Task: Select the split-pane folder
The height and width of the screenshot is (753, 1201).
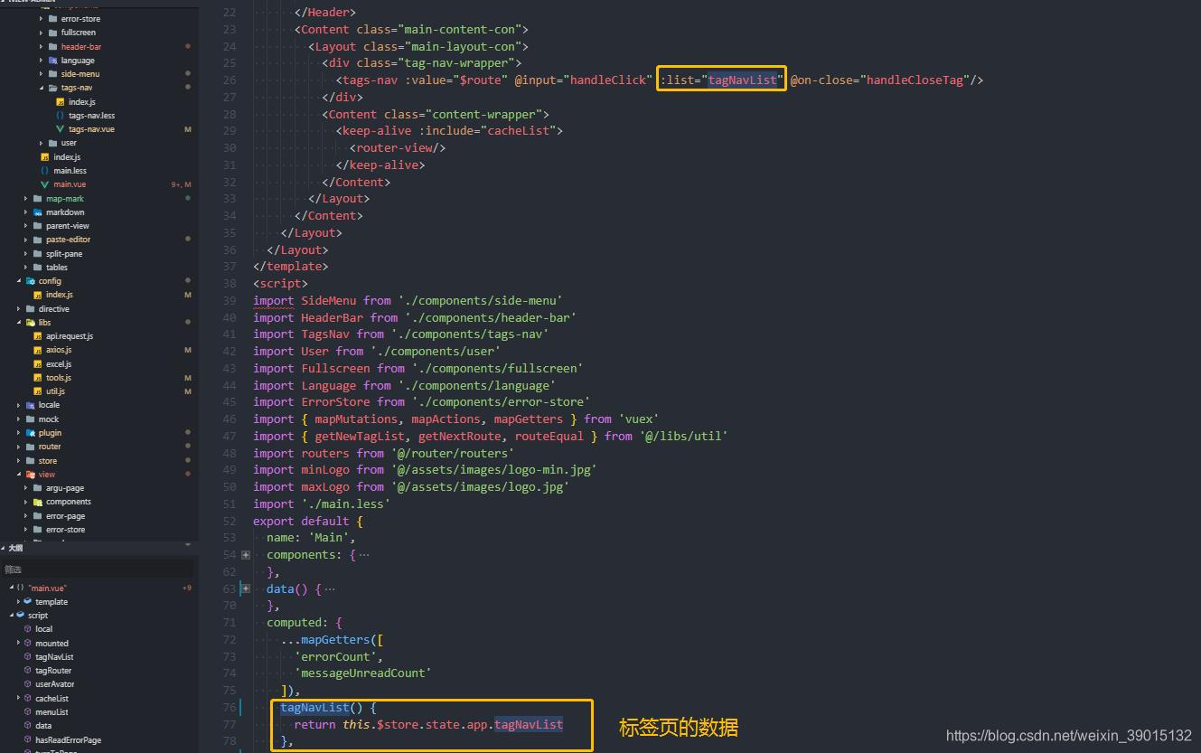Action: (x=64, y=254)
